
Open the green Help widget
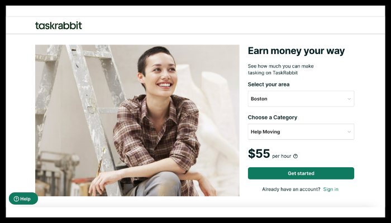tap(23, 198)
